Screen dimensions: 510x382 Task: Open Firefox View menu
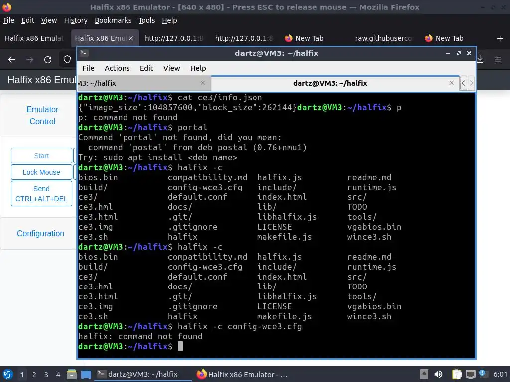click(49, 20)
